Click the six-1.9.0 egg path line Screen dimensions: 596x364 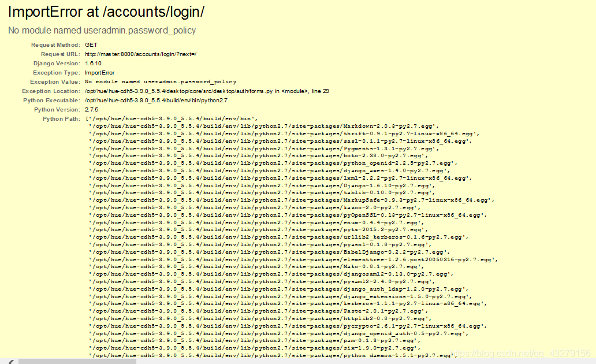[x=255, y=348]
